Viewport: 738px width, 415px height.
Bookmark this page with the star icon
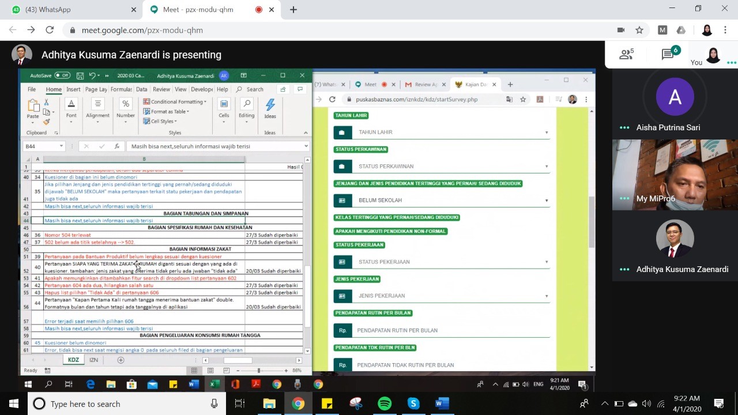click(x=639, y=30)
